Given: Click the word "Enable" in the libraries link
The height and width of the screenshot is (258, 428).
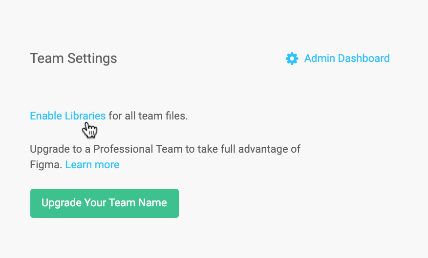Looking at the screenshot, I should (x=46, y=116).
